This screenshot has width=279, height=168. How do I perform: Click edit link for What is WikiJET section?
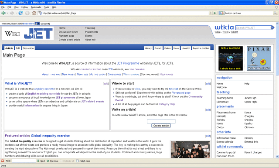click(x=105, y=83)
